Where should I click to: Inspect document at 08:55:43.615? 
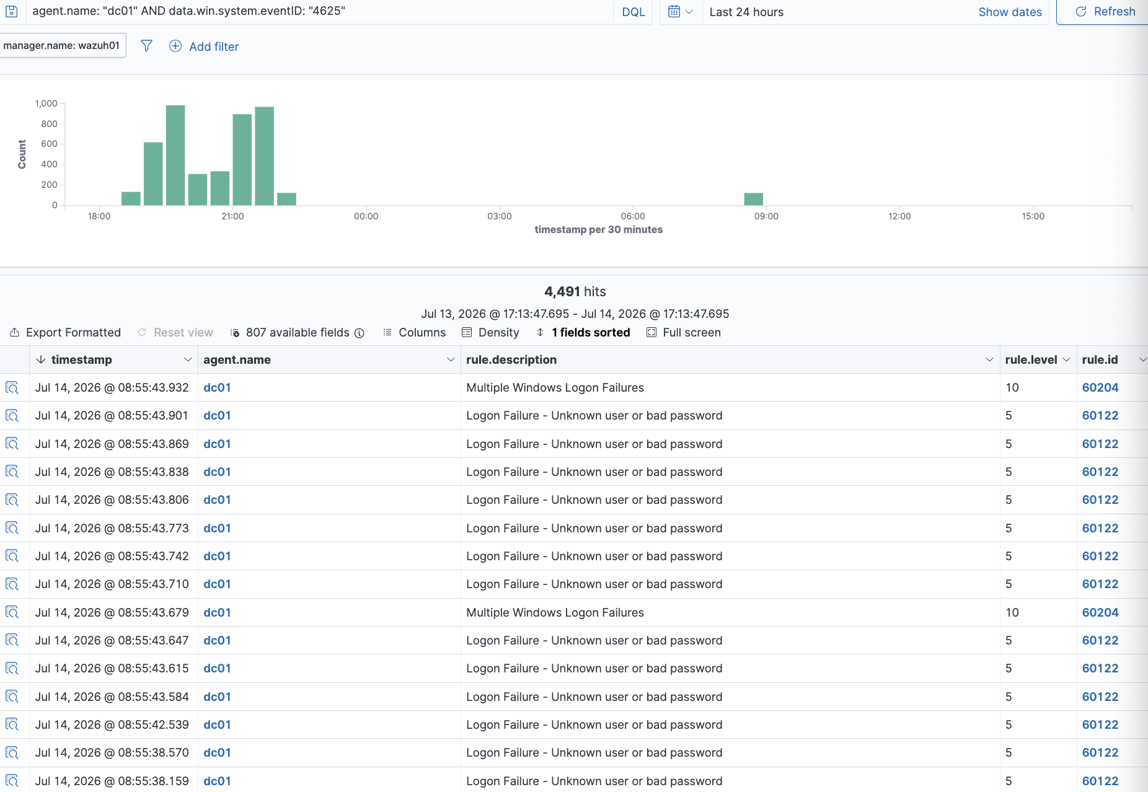pos(12,669)
